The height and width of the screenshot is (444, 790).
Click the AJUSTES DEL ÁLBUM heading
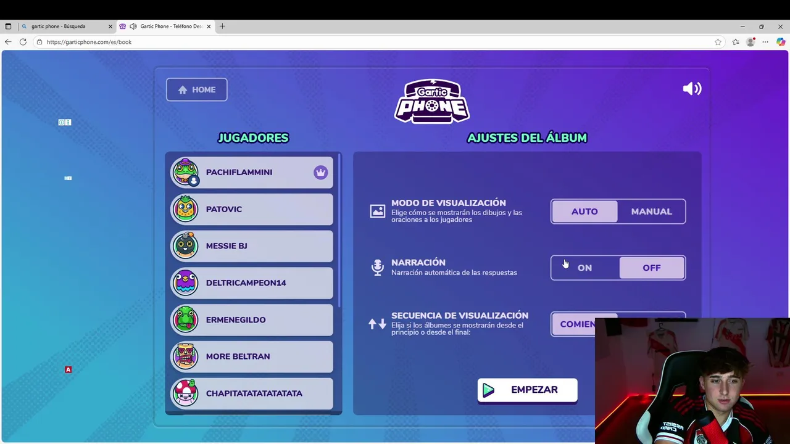pos(527,138)
